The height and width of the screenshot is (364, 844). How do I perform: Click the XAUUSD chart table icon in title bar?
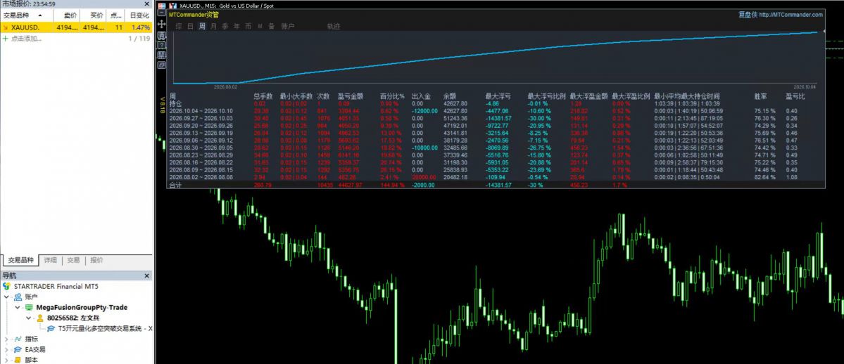coord(161,6)
